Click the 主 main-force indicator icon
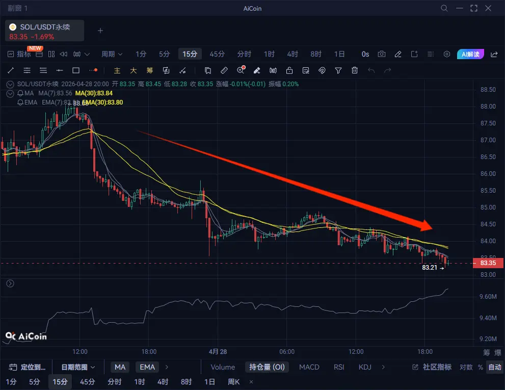Viewport: 505px width, 390px height. coord(117,70)
